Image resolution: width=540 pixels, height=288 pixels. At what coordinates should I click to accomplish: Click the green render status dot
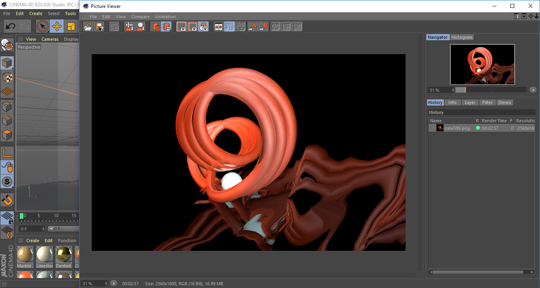click(478, 128)
